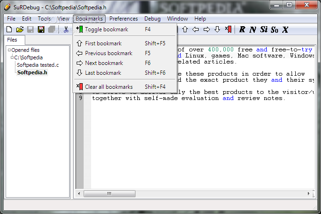Screen dimensions: 321x214
Task: Click the word 'review' in line 9
Action: point(249,98)
